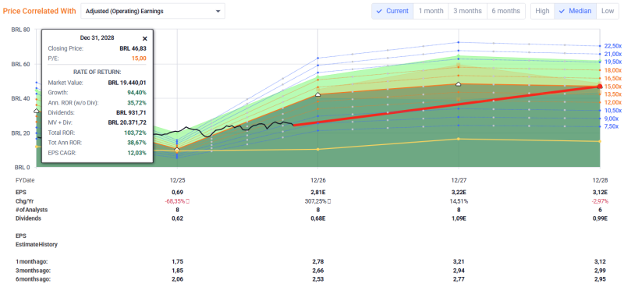Click the white triangle marker at 12/25
Image resolution: width=624 pixels, height=294 pixels.
pyautogui.click(x=177, y=149)
